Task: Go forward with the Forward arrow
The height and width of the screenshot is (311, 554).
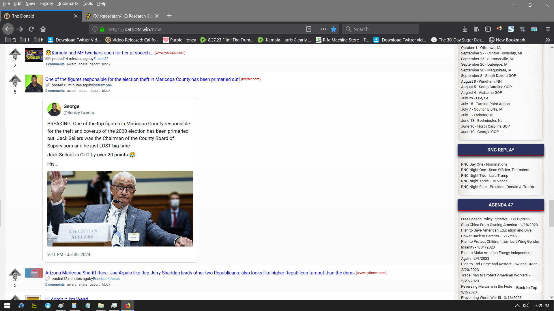Action: pos(20,29)
